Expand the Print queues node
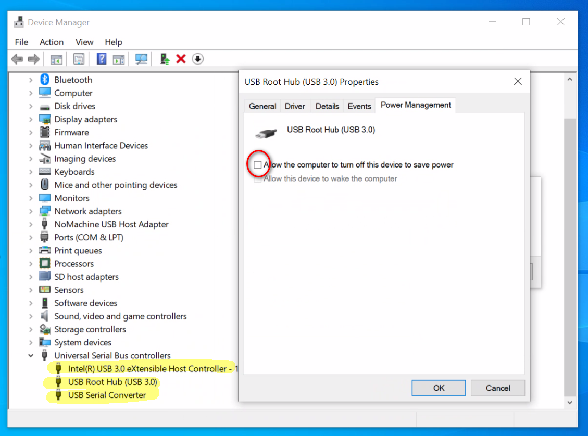The height and width of the screenshot is (436, 588). tap(31, 250)
